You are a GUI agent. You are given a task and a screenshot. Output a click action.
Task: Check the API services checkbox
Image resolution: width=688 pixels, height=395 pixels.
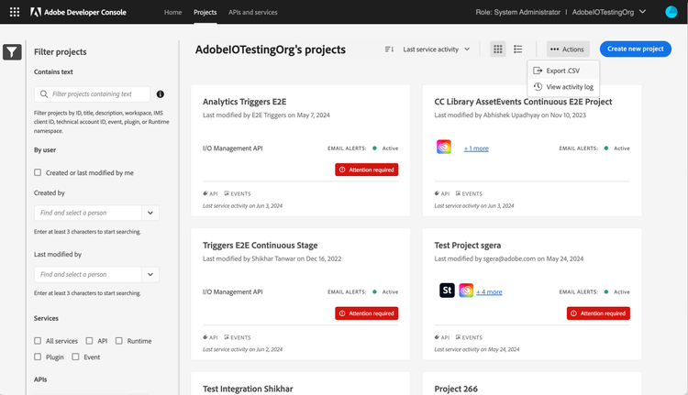(90, 341)
